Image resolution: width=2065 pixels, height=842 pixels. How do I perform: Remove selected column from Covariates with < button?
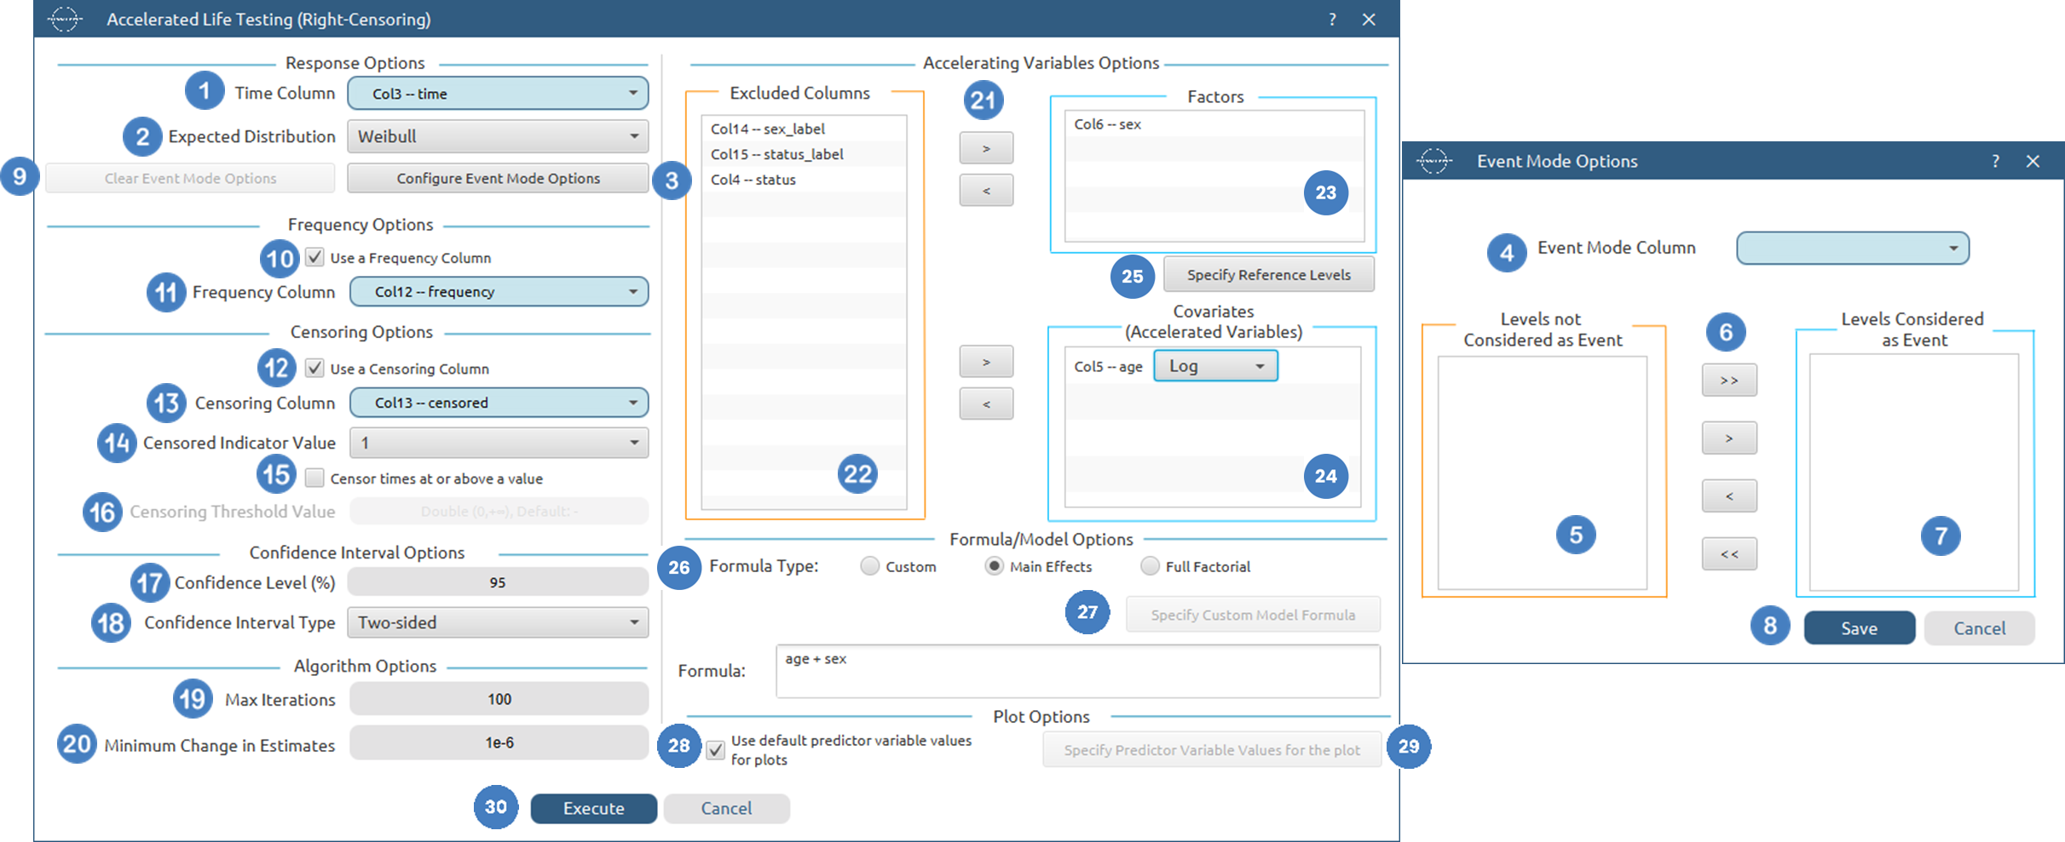(x=986, y=404)
